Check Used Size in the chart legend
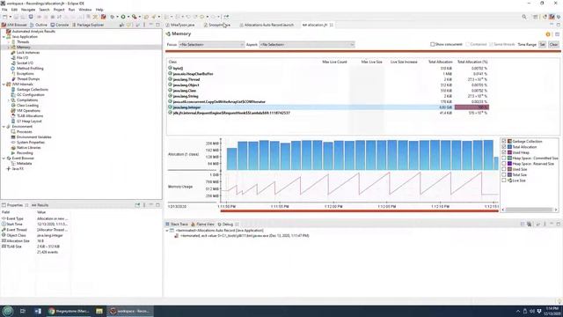This screenshot has height=317, width=563. click(504, 169)
